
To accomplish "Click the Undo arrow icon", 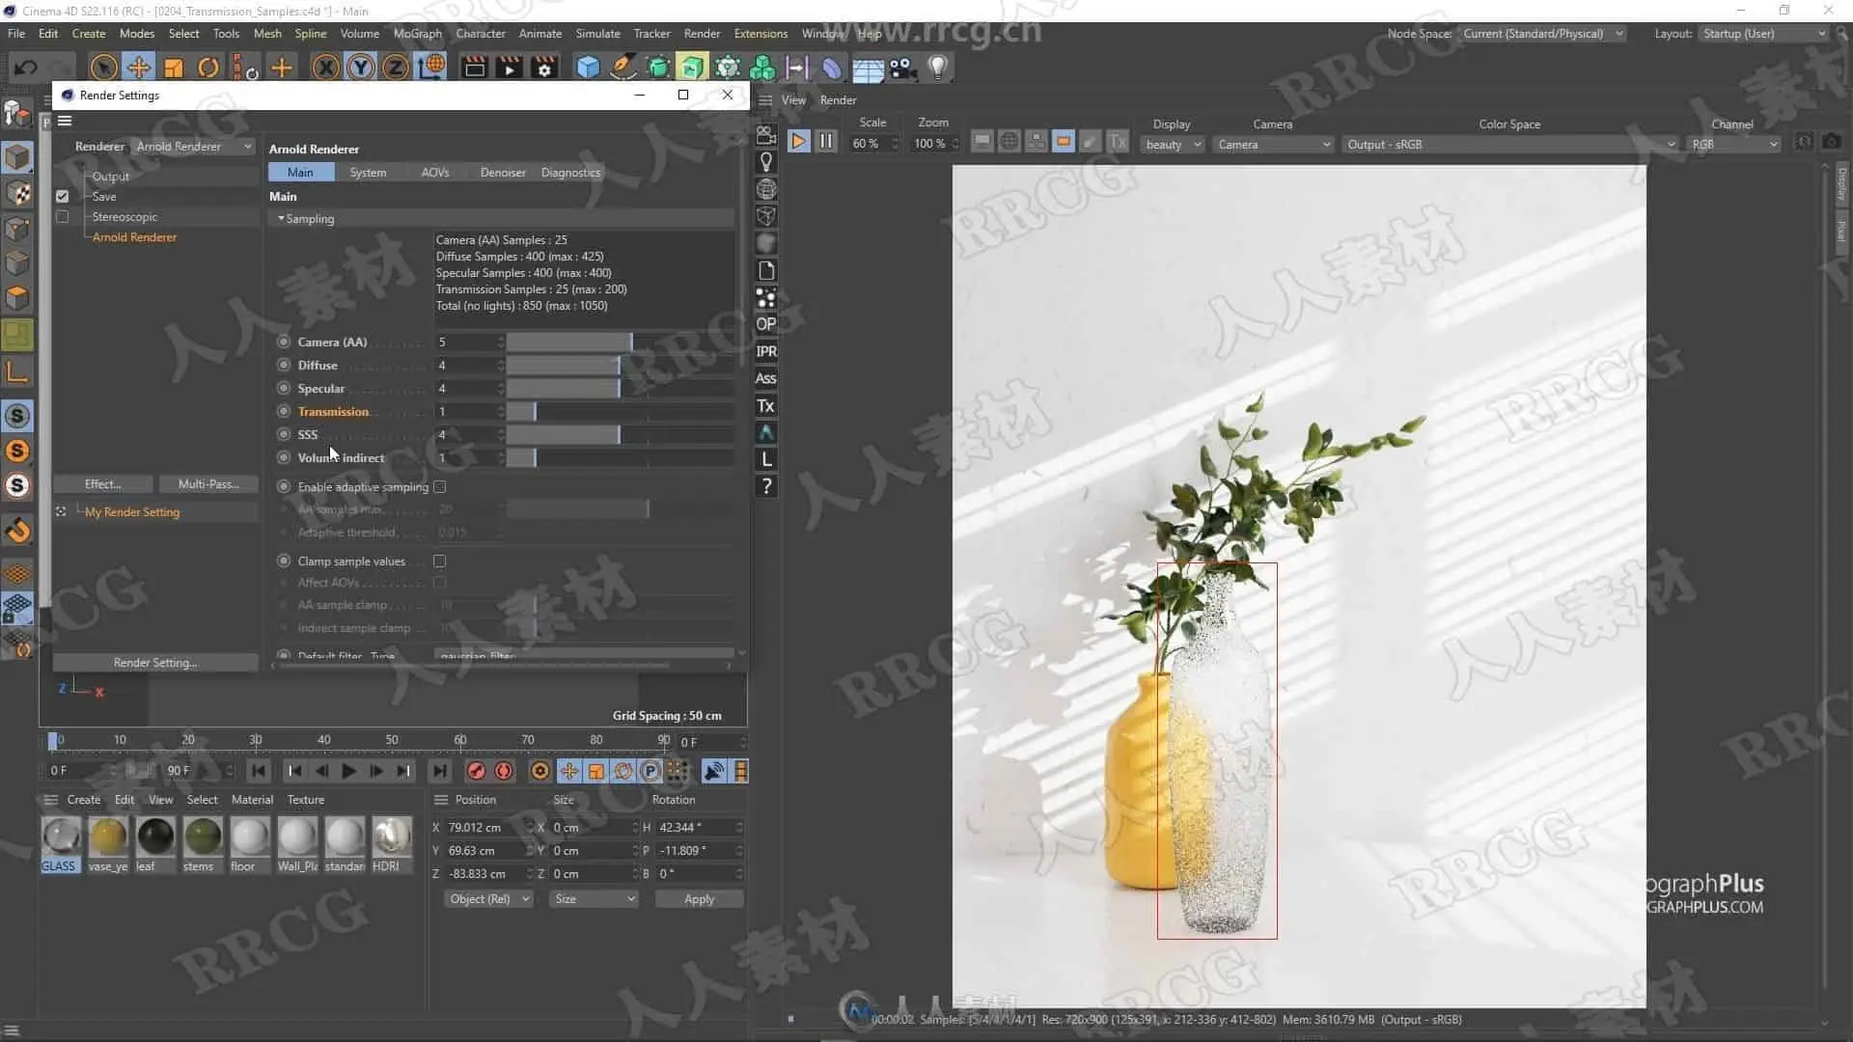I will (26, 67).
